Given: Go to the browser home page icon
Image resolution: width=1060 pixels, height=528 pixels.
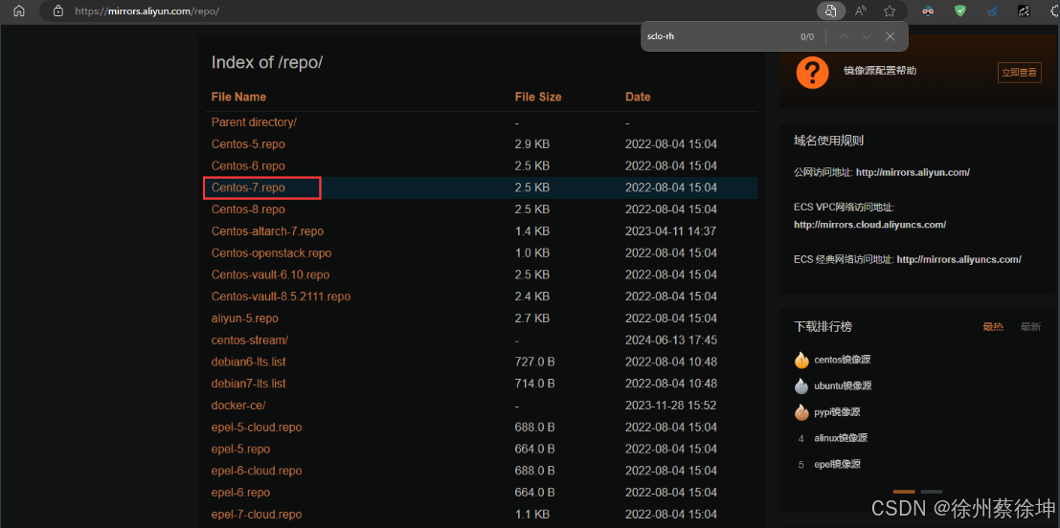Looking at the screenshot, I should click(x=19, y=11).
